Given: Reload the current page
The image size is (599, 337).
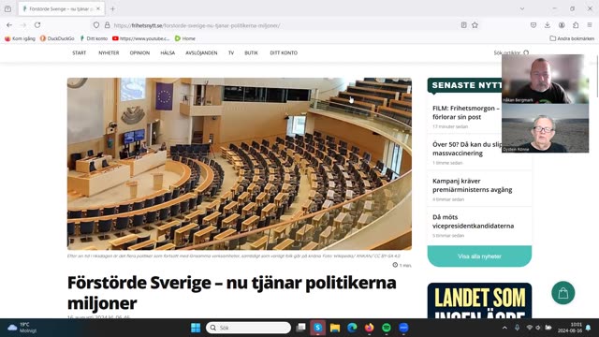Looking at the screenshot, I should 37,25.
